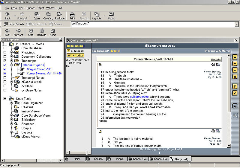Uncheck the Transcripts checkbox
The width and height of the screenshot is (240, 168).
(5, 61)
